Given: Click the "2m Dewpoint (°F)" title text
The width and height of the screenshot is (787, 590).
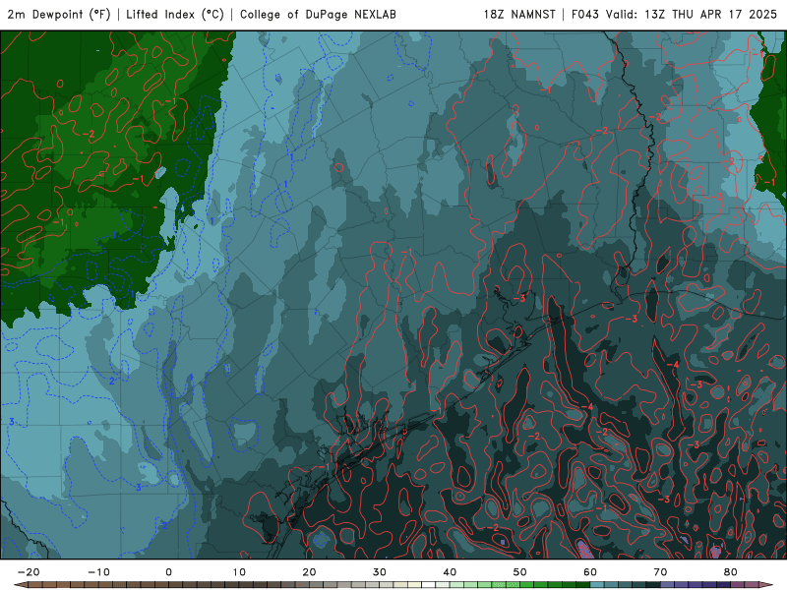Looking at the screenshot, I should point(59,14).
